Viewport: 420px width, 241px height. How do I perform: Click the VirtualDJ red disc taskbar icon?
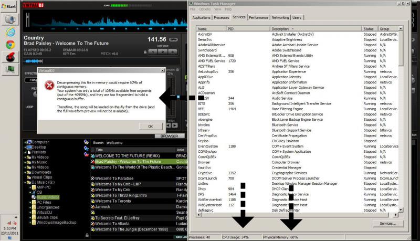(10, 57)
